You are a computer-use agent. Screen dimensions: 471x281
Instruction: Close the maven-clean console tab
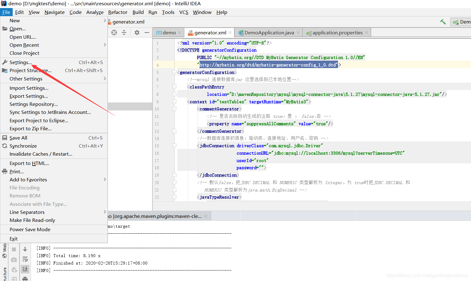[206, 216]
